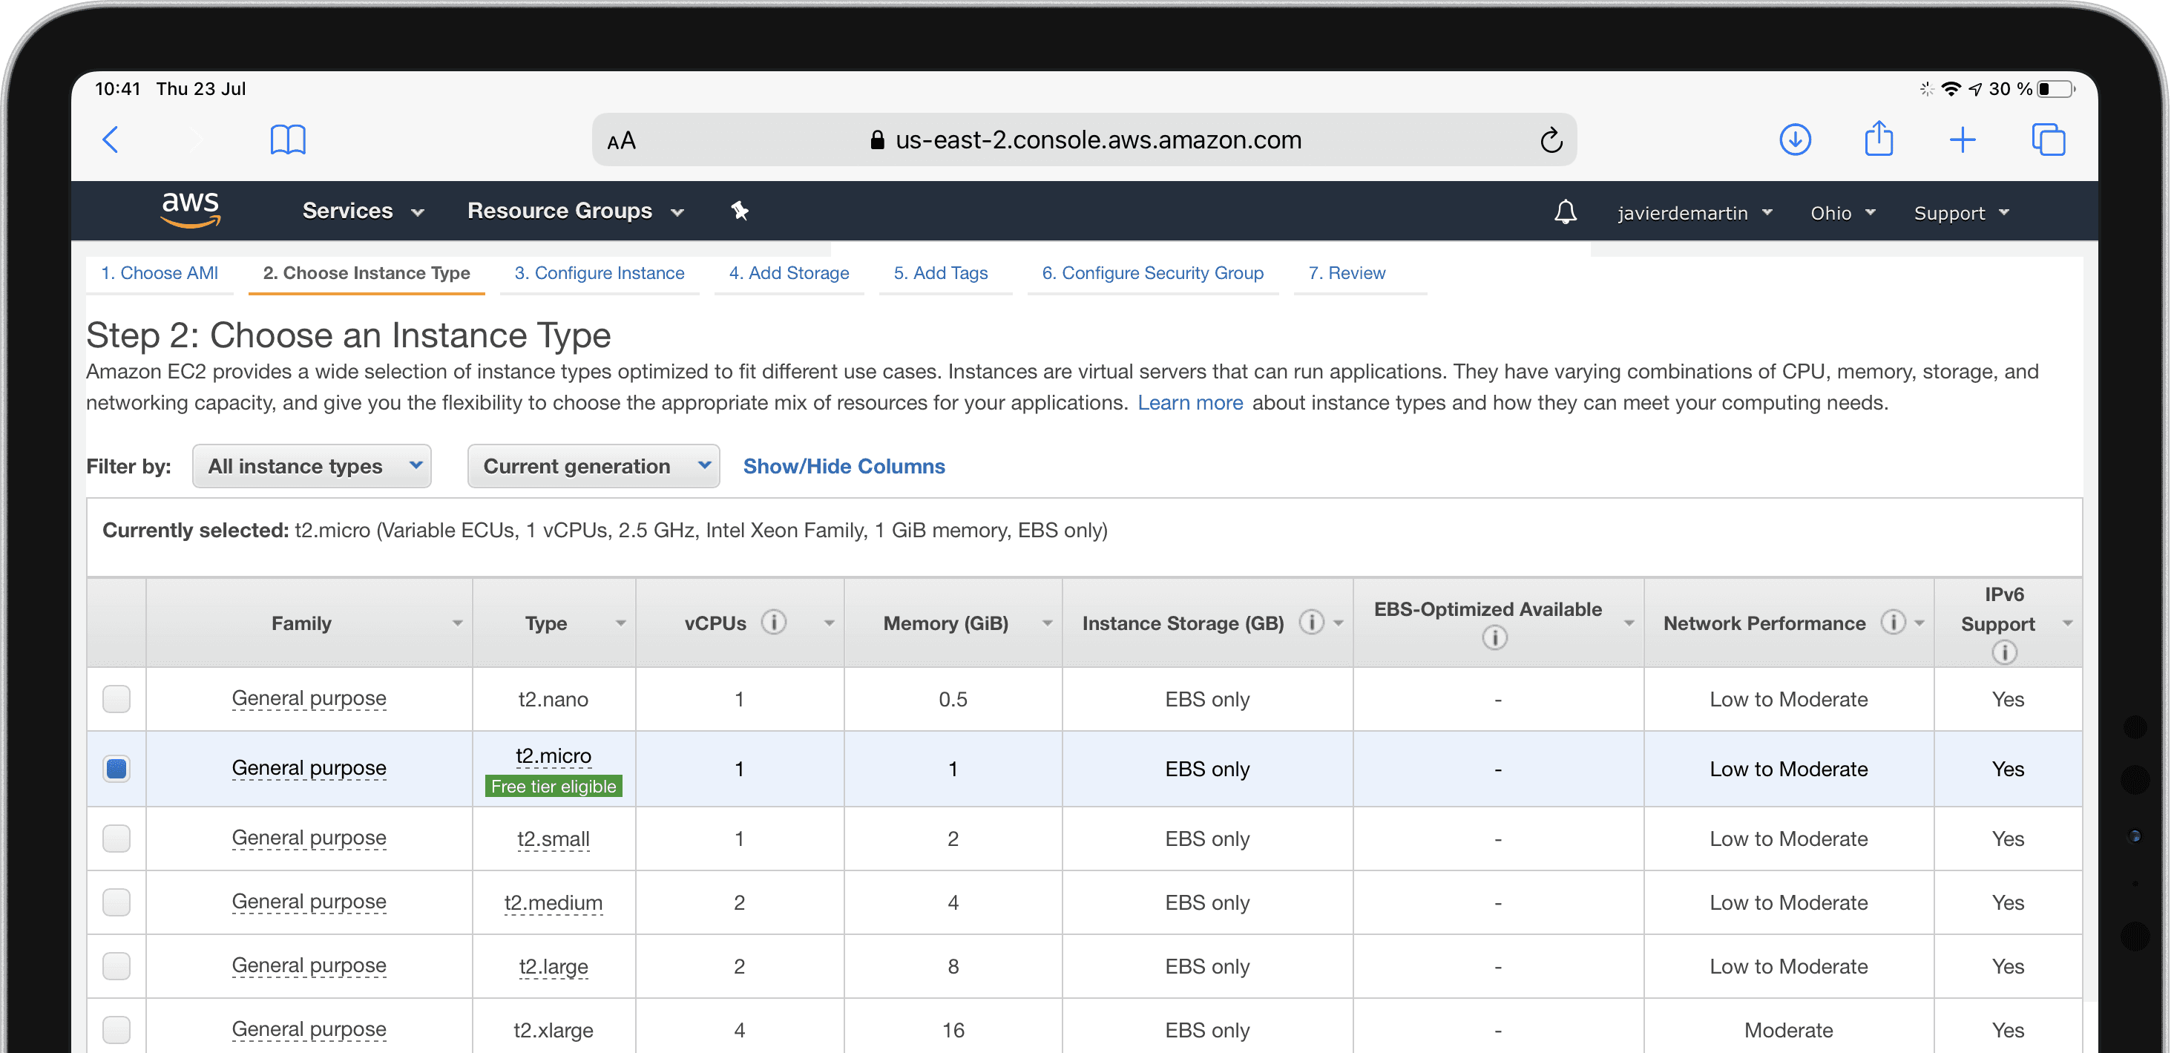Tap the Wi-Fi icon in status bar

pos(1951,88)
